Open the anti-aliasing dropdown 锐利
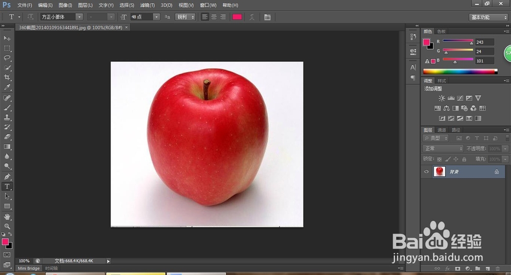 pyautogui.click(x=185, y=17)
